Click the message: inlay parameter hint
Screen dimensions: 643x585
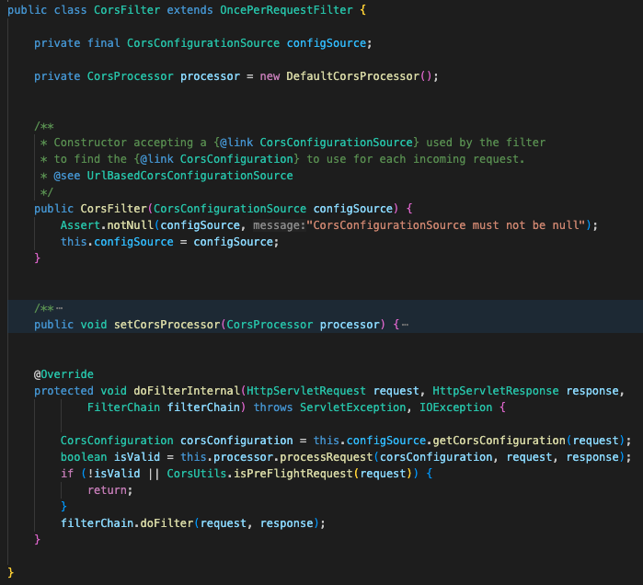point(280,225)
